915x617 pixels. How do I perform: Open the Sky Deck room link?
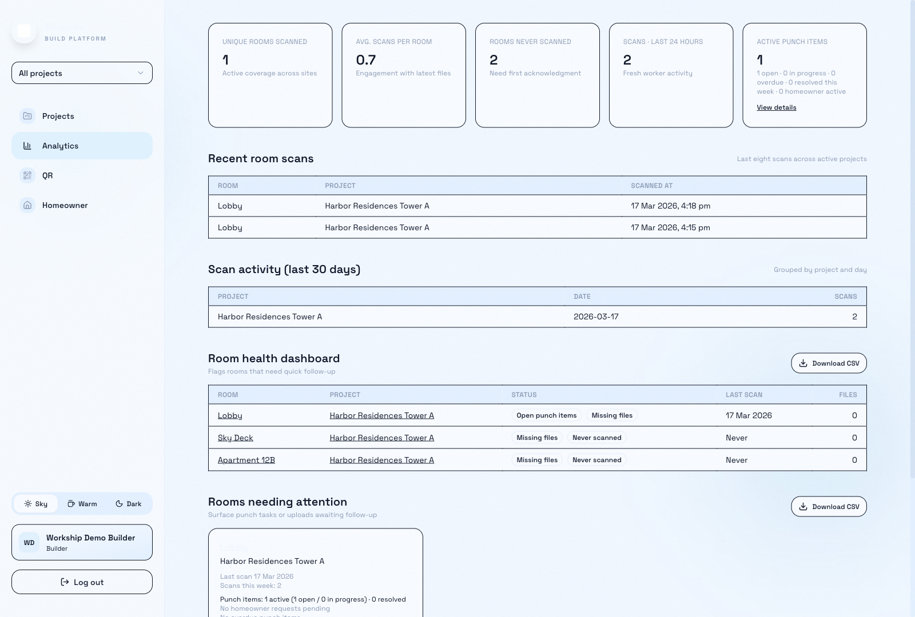(x=236, y=438)
